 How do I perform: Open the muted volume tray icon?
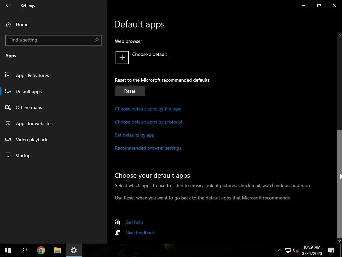pos(296,250)
